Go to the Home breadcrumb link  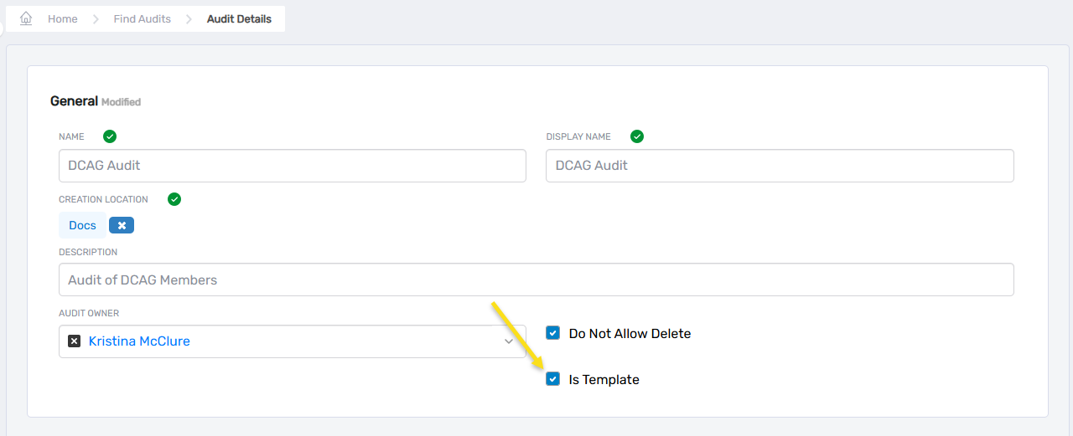click(x=62, y=19)
